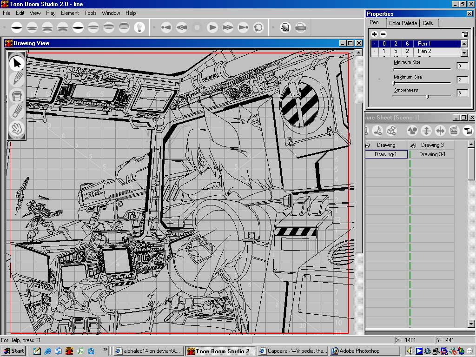Select the arrow Select tool
This screenshot has height=357, width=476.
[17, 63]
